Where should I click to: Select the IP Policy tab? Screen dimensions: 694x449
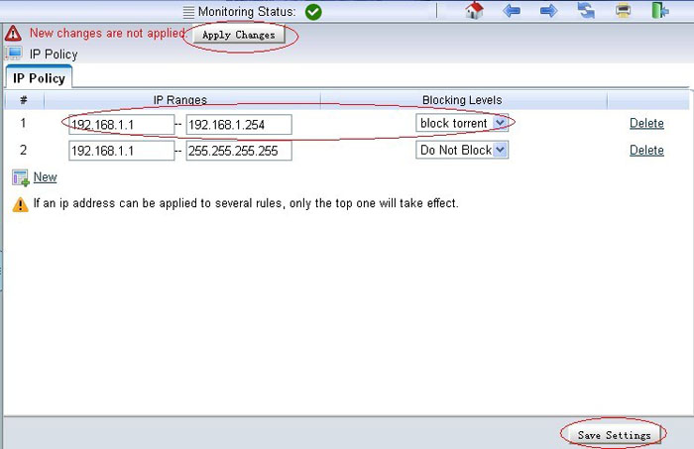coord(39,78)
